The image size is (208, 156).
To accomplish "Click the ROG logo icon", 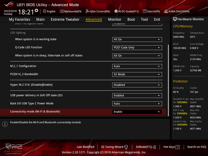I will point(9,5).
